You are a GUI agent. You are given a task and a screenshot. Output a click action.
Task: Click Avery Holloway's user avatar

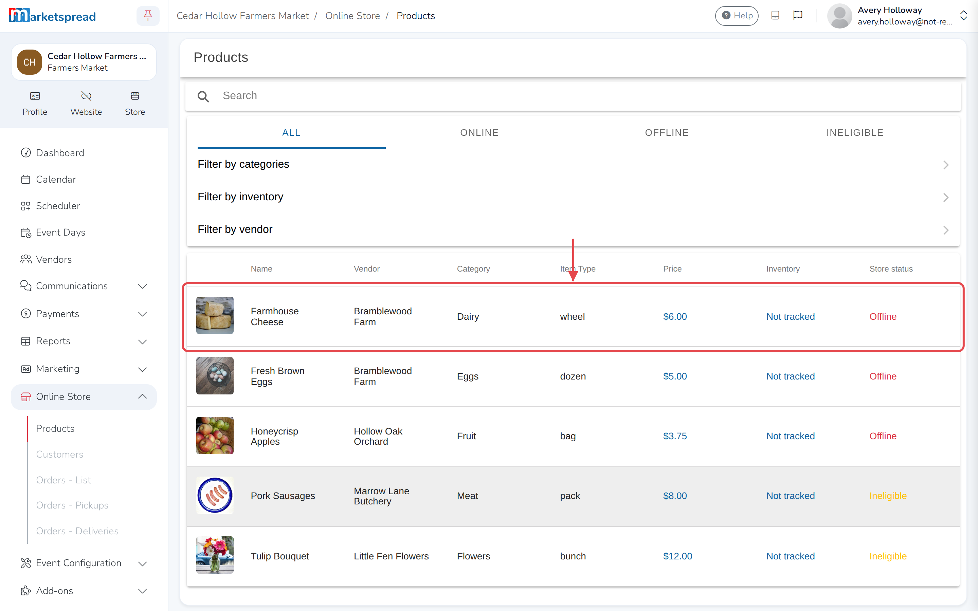(x=840, y=16)
